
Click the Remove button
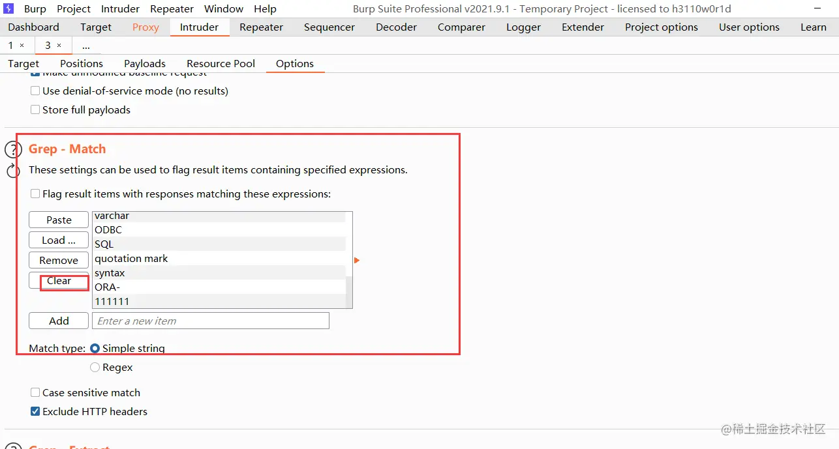click(x=59, y=261)
